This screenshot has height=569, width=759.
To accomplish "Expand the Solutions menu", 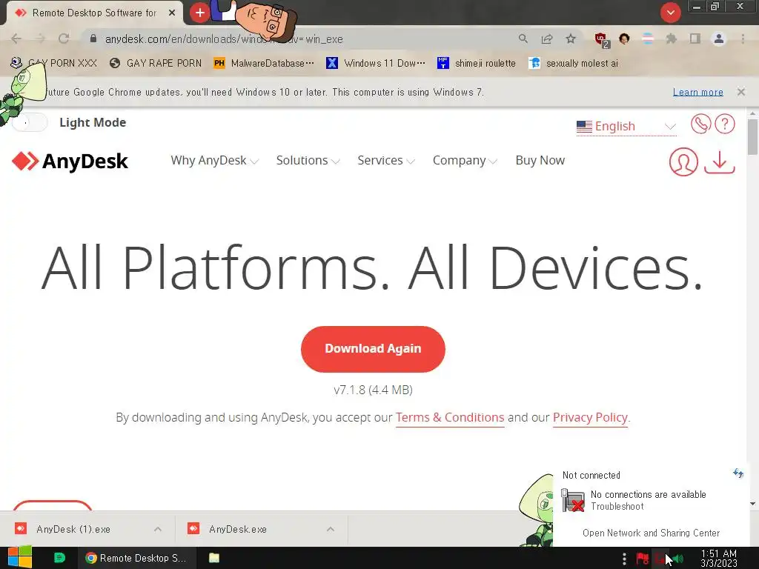I will coord(308,161).
